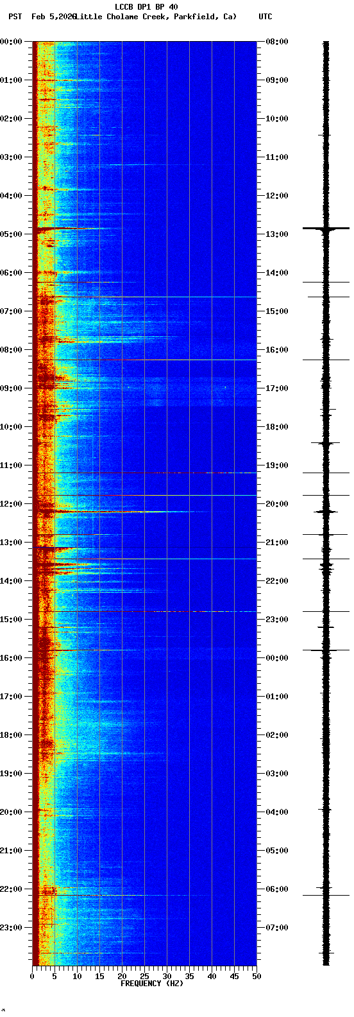Click the 05:00 PST time label
The height and width of the screenshot is (1017, 354).
[x=12, y=234]
